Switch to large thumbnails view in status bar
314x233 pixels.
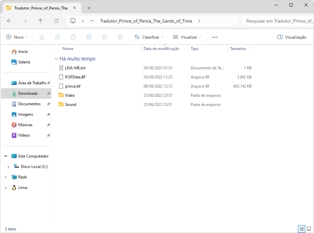point(309,229)
